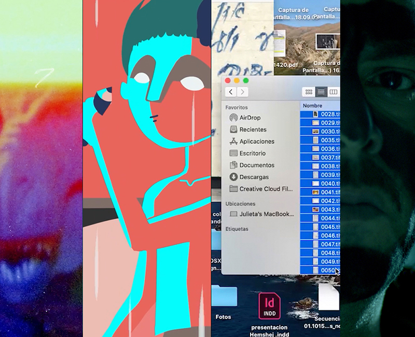
Task: Click the Ubicaciones sidebar heading
Action: (x=240, y=204)
